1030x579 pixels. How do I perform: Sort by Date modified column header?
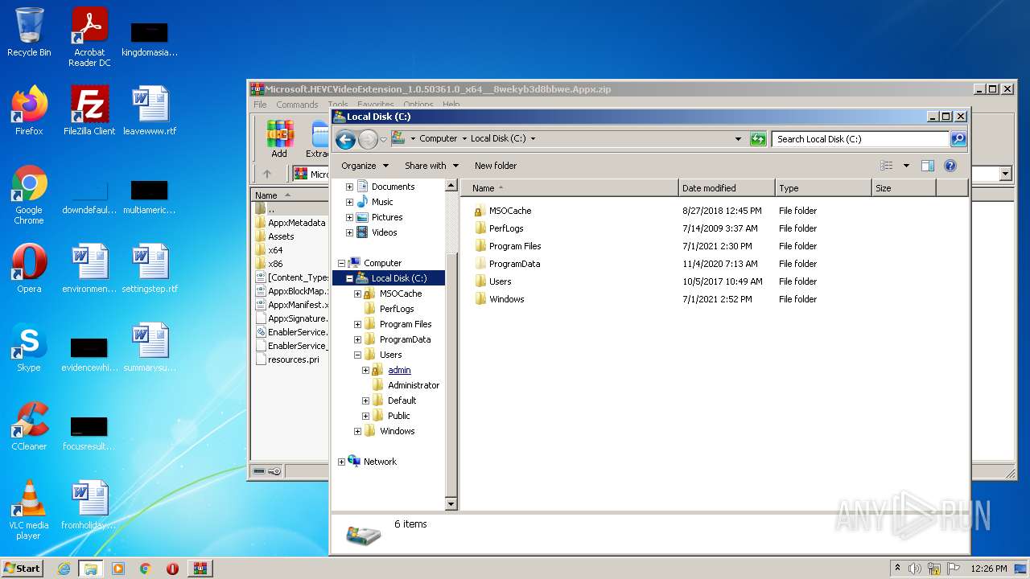point(727,188)
